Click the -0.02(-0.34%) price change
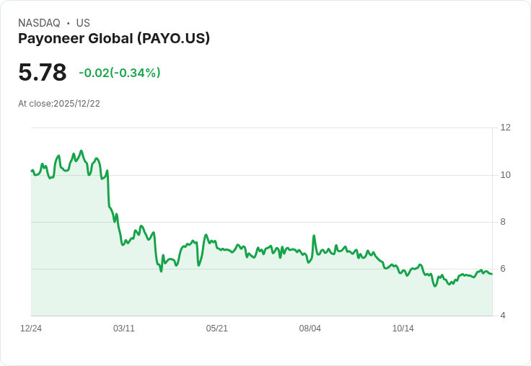531x366 pixels. click(120, 73)
